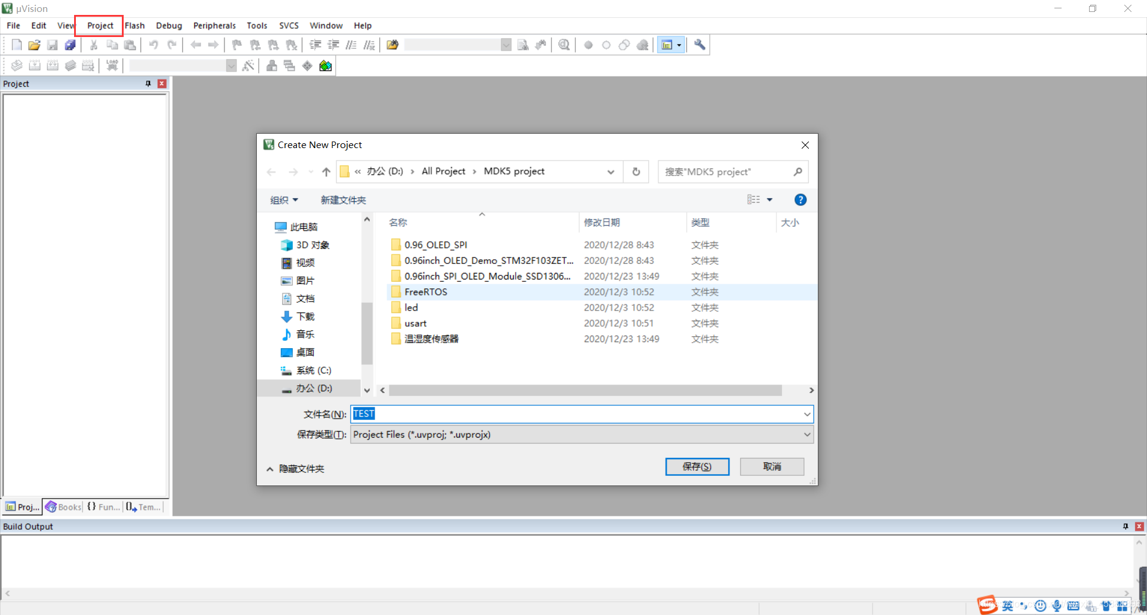This screenshot has width=1147, height=615.
Task: Click the 新建文件夹 button
Action: click(344, 200)
